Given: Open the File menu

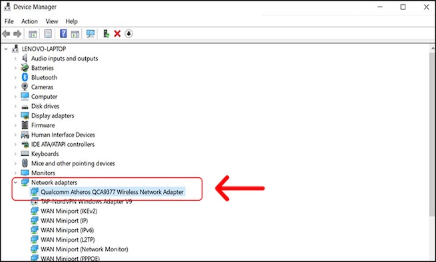Looking at the screenshot, I should point(9,21).
